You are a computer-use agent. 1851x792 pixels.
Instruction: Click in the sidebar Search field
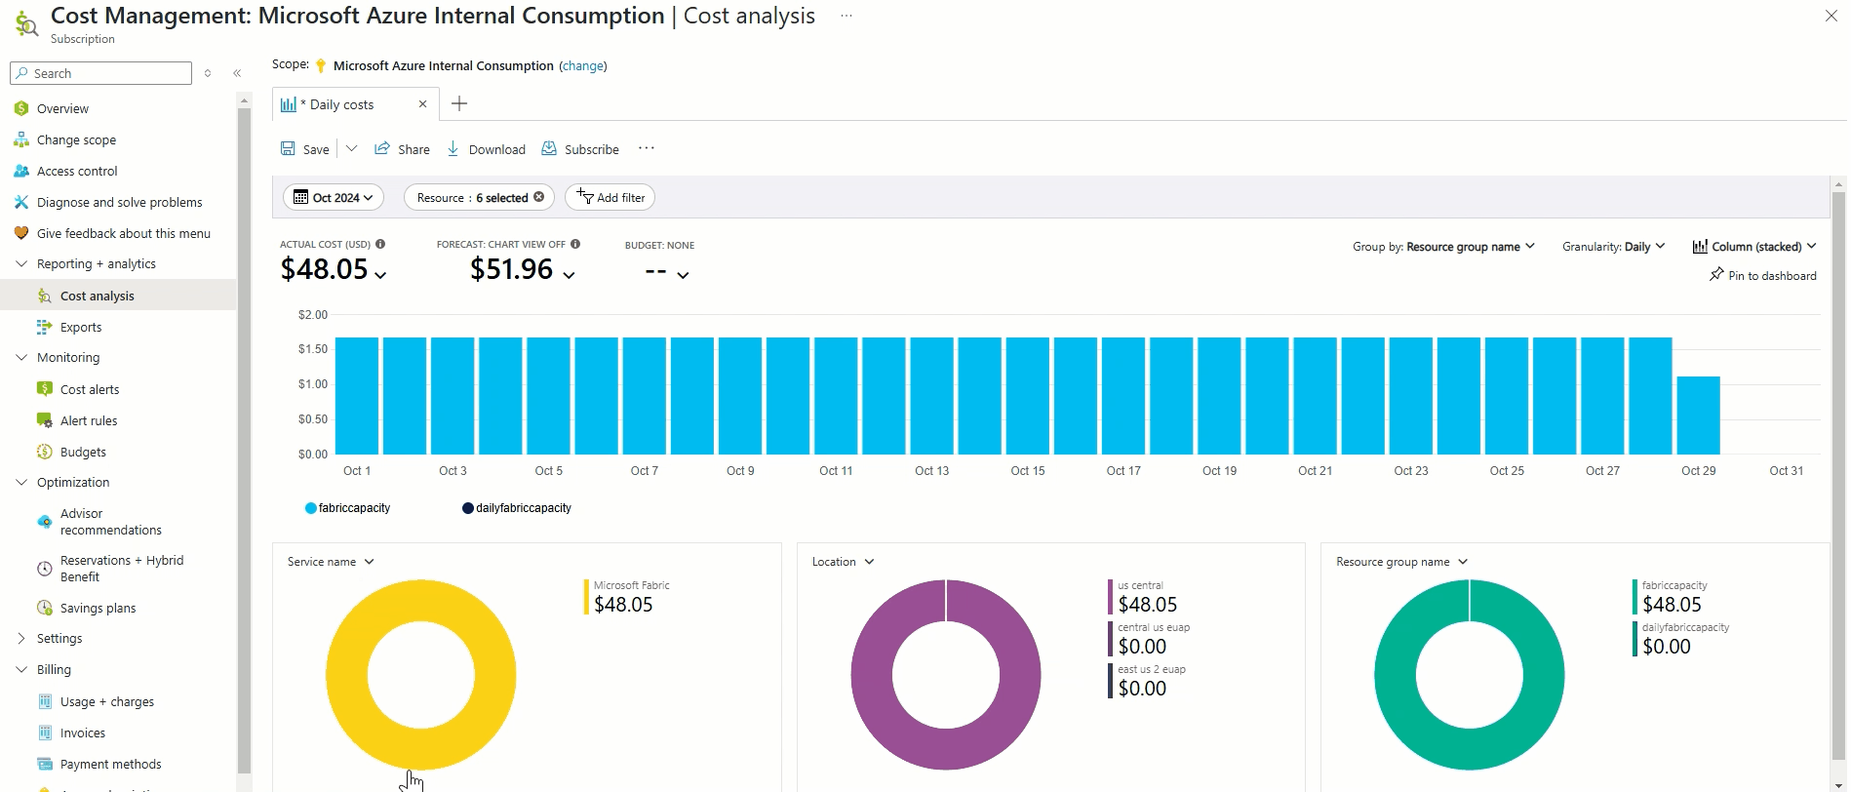point(100,73)
